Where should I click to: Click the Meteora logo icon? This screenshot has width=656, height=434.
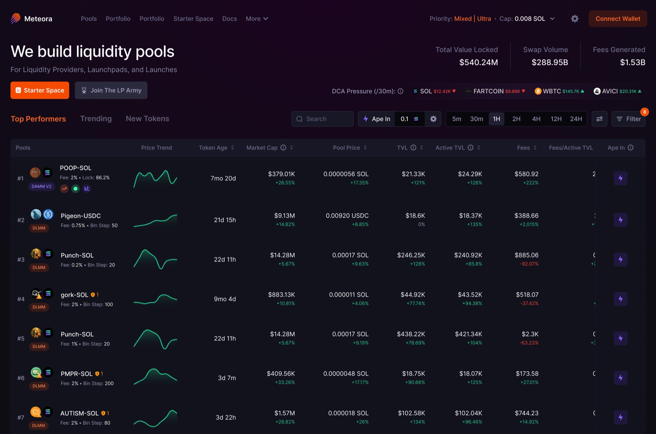pyautogui.click(x=15, y=18)
